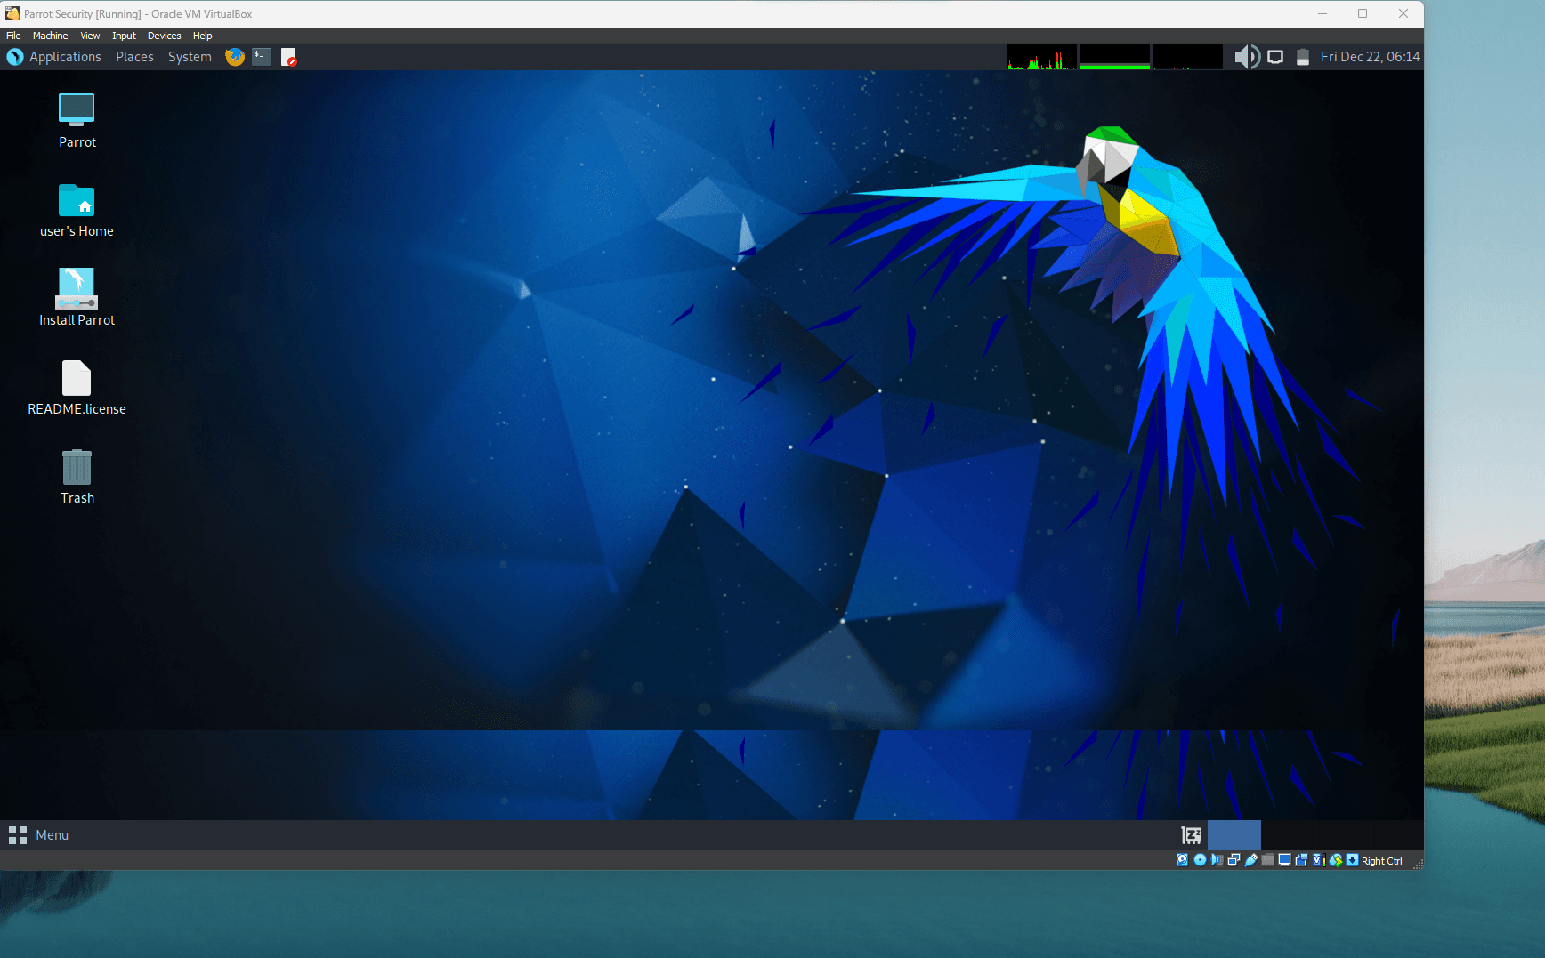The width and height of the screenshot is (1545, 958).
Task: Open the VirtualBox Machine menu
Action: (50, 36)
